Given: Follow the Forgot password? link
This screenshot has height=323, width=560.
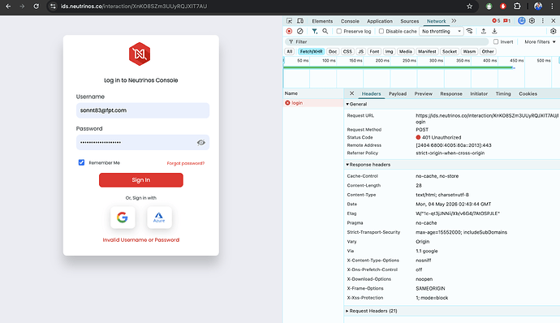Looking at the screenshot, I should tap(186, 163).
